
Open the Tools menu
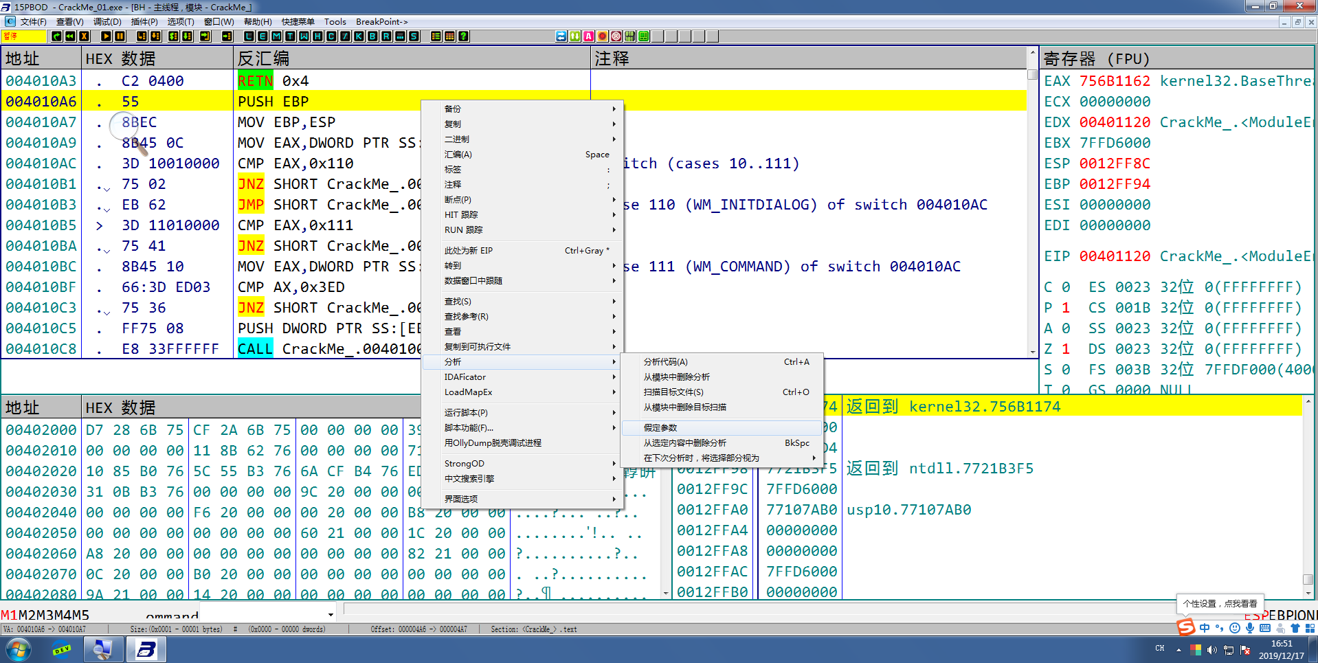(335, 22)
